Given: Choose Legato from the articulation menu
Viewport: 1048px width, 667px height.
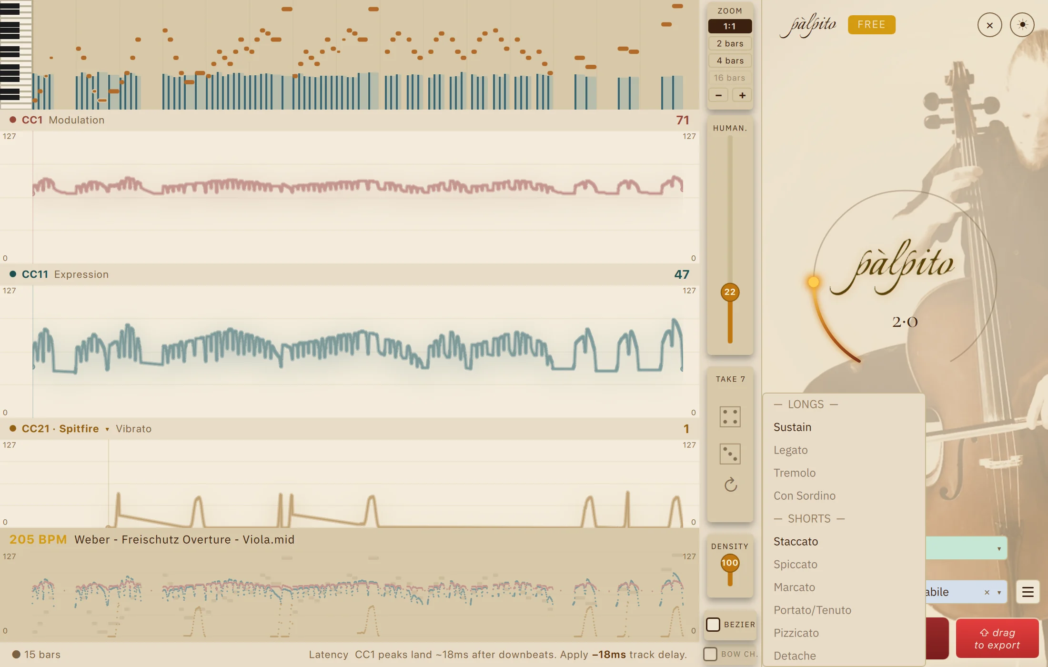Looking at the screenshot, I should 844,450.
